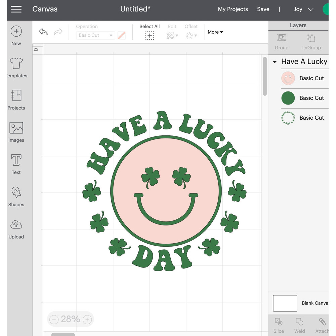
Task: Collapse the Have A Lucky layer group
Action: [275, 61]
